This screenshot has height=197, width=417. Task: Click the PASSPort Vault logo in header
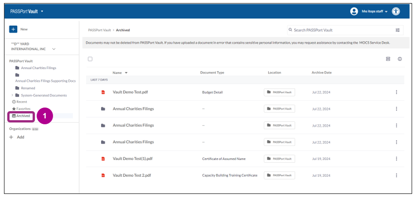point(24,11)
